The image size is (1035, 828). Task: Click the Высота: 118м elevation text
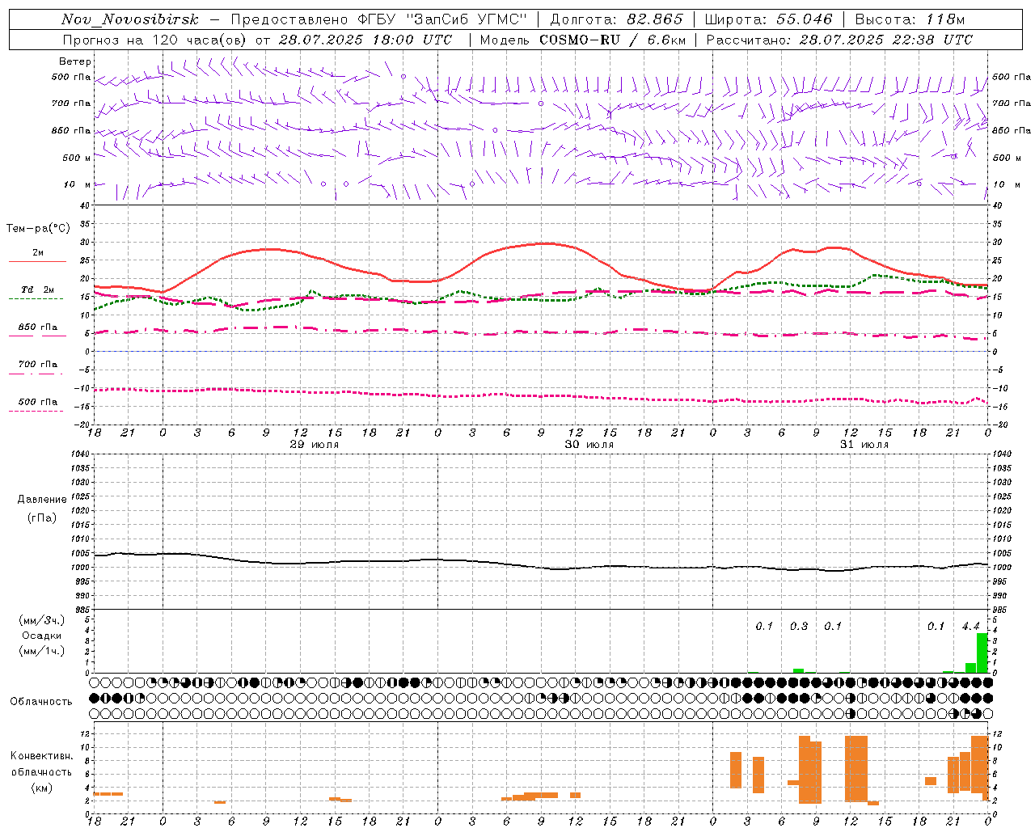pos(910,19)
